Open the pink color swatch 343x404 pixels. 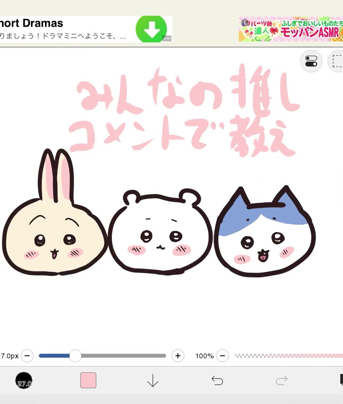coord(88,380)
